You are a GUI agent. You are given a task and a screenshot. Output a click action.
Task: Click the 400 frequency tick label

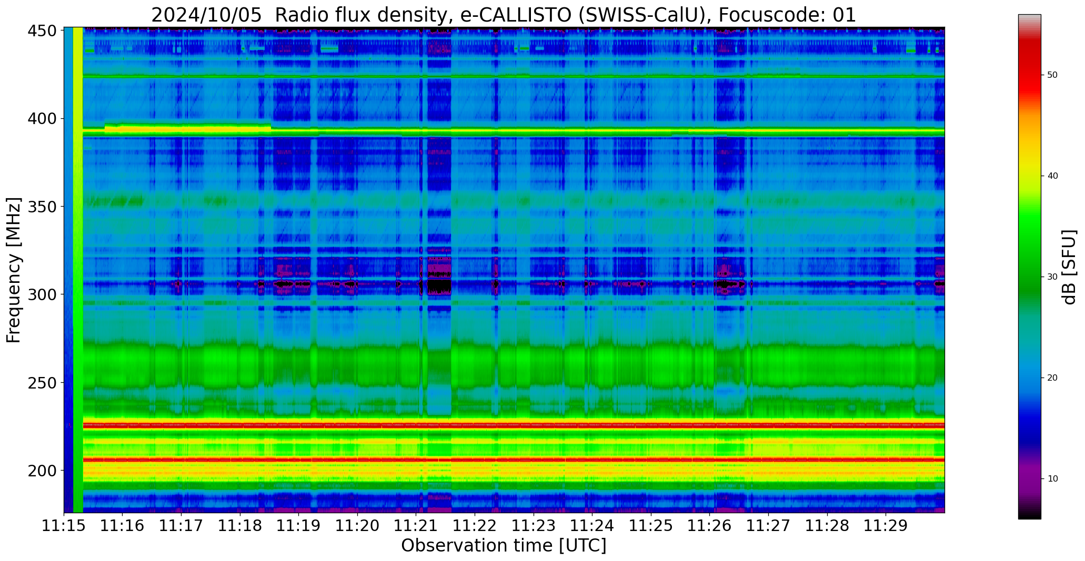click(x=42, y=119)
